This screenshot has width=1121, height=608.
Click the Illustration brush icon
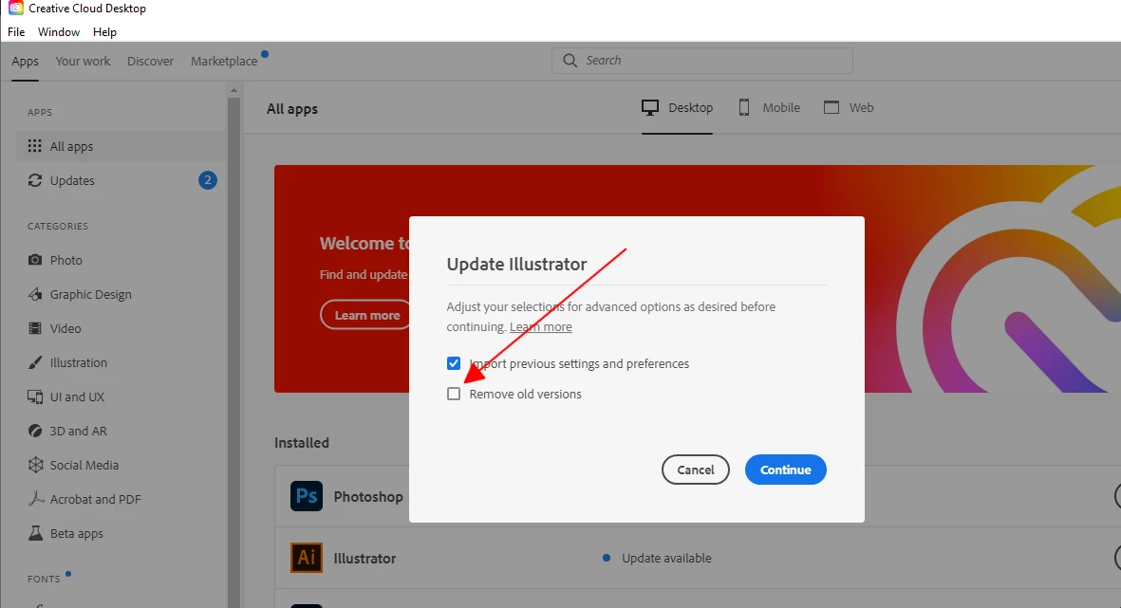tap(34, 362)
